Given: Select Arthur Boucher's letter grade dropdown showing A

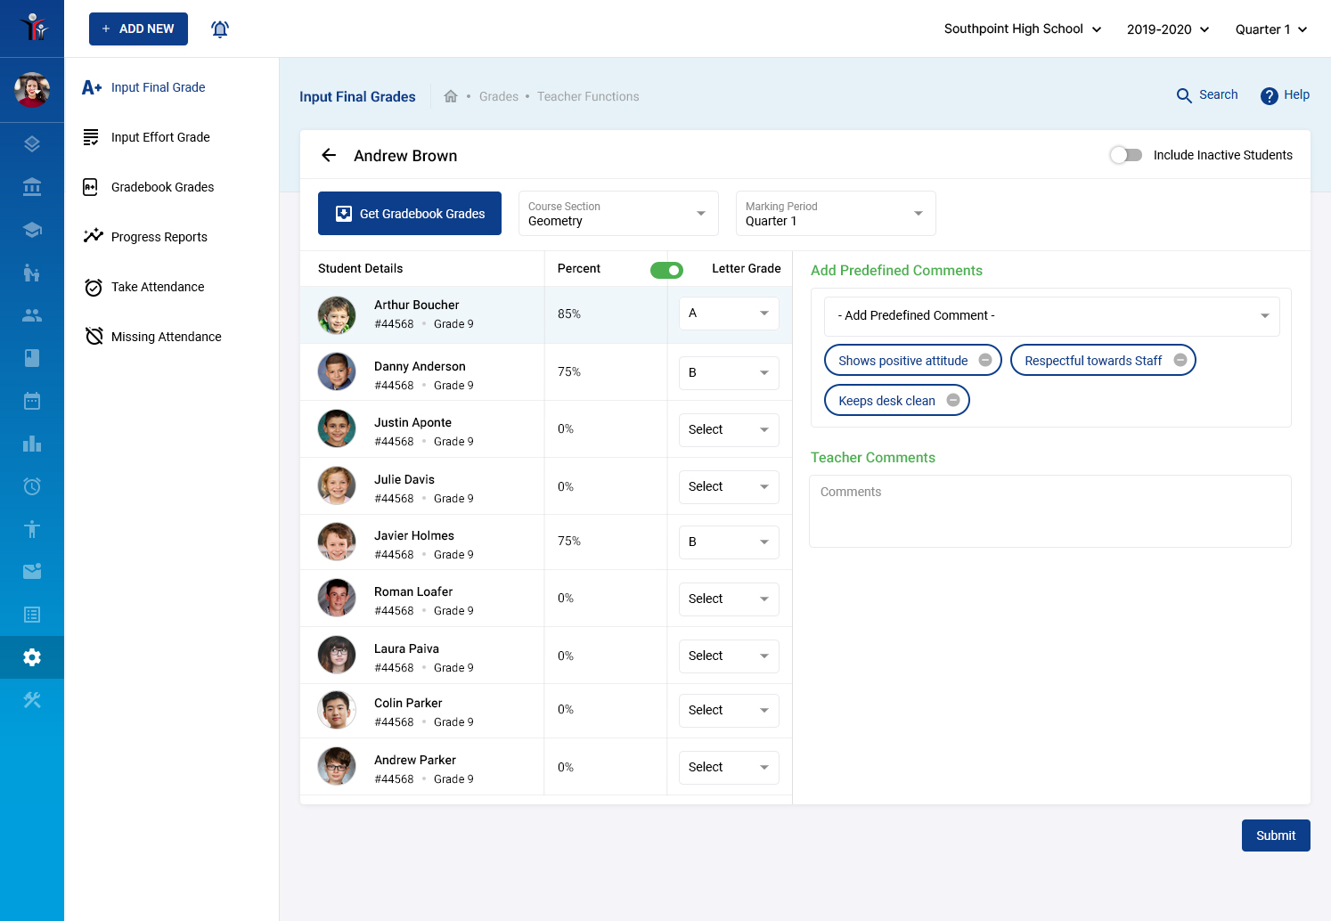Looking at the screenshot, I should point(729,313).
